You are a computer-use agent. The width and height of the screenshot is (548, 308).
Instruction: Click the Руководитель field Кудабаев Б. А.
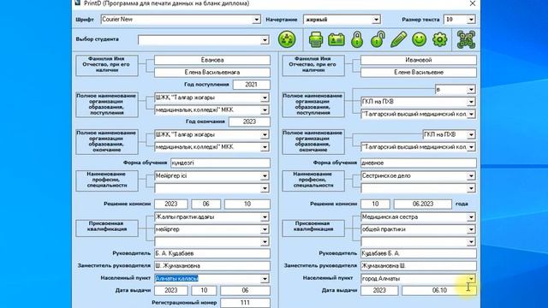419,253
